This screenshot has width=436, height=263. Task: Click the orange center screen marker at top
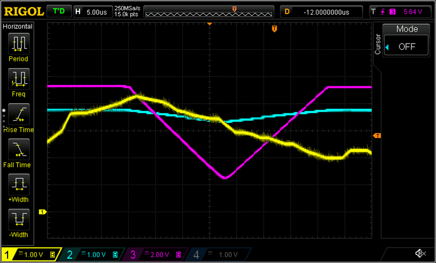(x=210, y=24)
